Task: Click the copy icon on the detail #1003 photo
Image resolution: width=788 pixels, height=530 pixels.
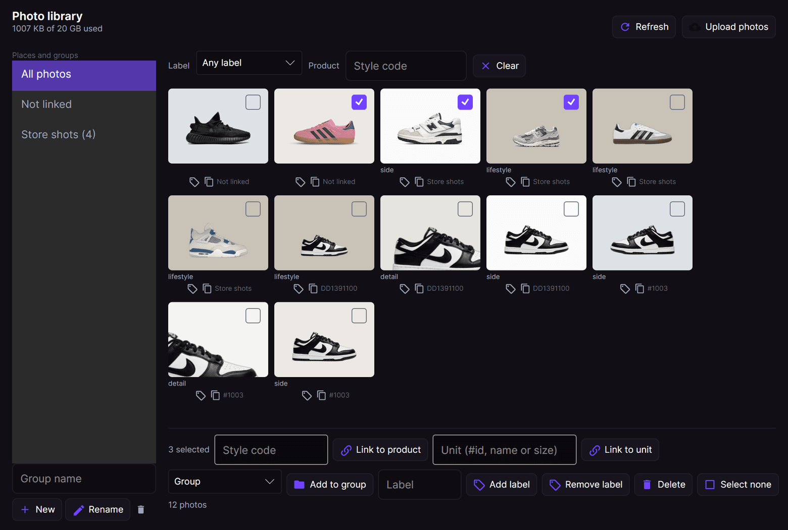Action: point(215,395)
